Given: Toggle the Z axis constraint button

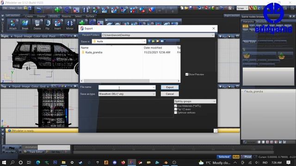Looking at the screenshot, I should tap(259, 8).
